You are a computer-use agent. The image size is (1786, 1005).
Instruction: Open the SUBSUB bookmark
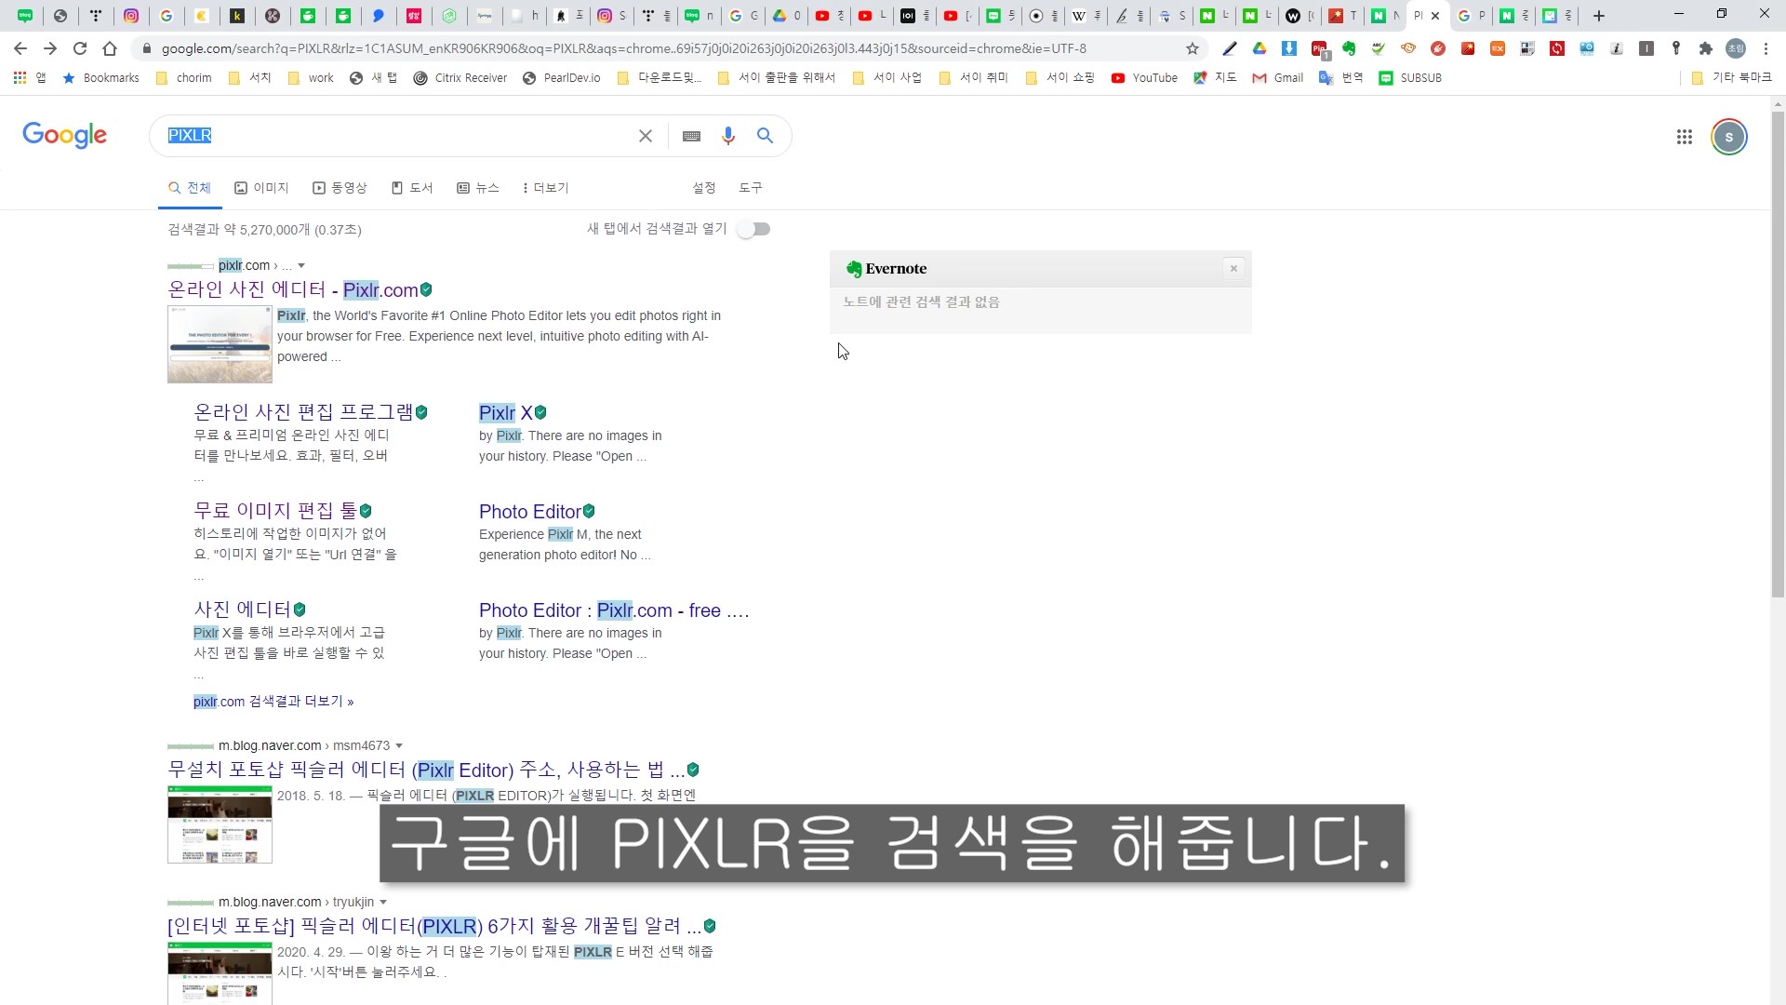(x=1410, y=78)
